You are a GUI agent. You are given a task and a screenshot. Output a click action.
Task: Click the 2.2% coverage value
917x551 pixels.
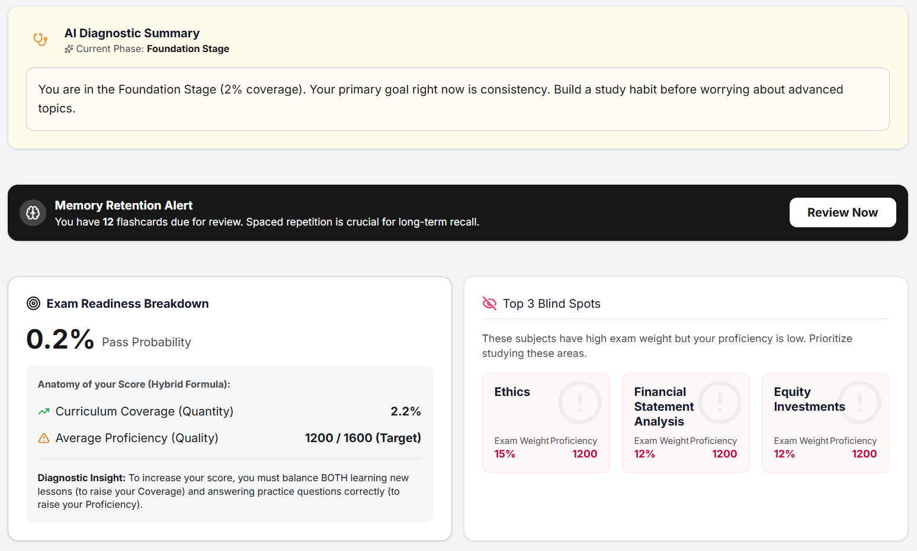point(406,411)
